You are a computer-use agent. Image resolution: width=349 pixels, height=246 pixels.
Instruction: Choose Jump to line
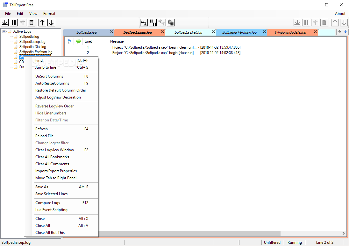click(61, 67)
